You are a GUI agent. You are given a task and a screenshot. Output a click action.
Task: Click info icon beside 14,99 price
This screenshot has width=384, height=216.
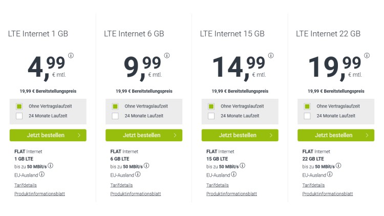[271, 56]
